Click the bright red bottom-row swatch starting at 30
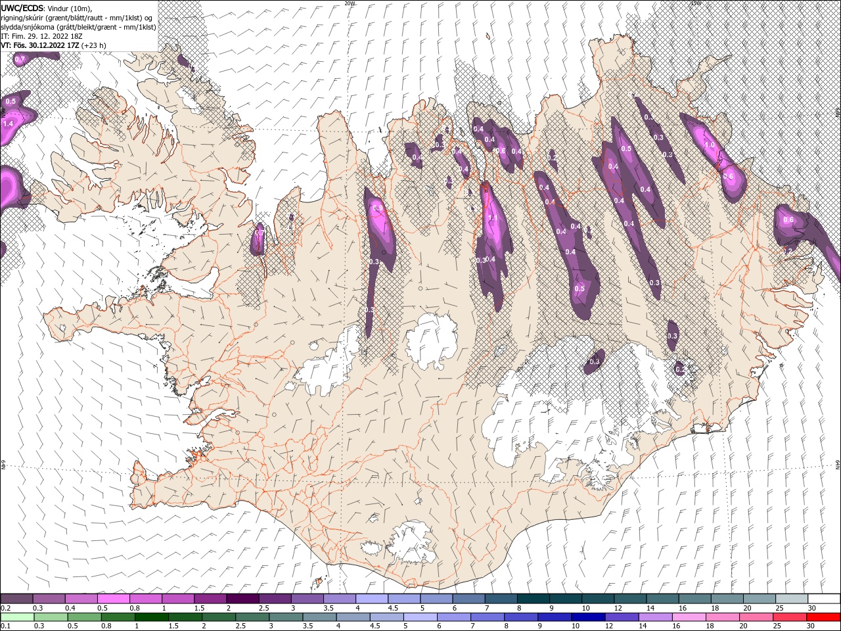 point(823,617)
